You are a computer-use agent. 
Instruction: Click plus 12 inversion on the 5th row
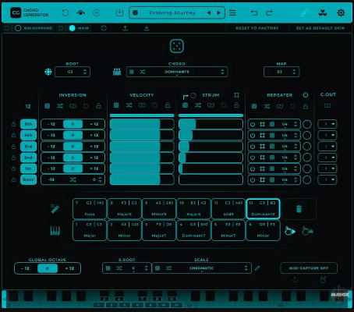(94, 124)
